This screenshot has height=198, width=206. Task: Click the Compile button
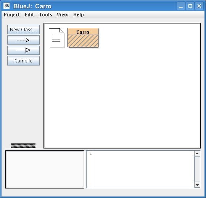point(23,61)
